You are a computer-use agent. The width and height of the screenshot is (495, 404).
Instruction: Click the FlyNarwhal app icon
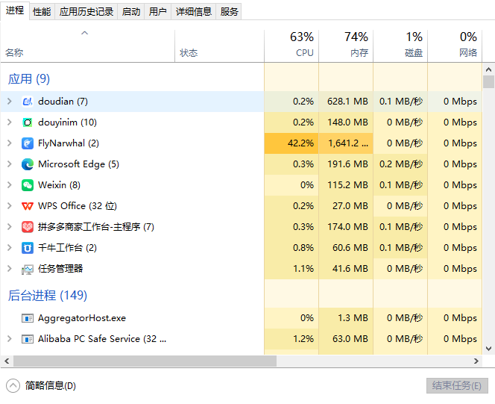28,143
